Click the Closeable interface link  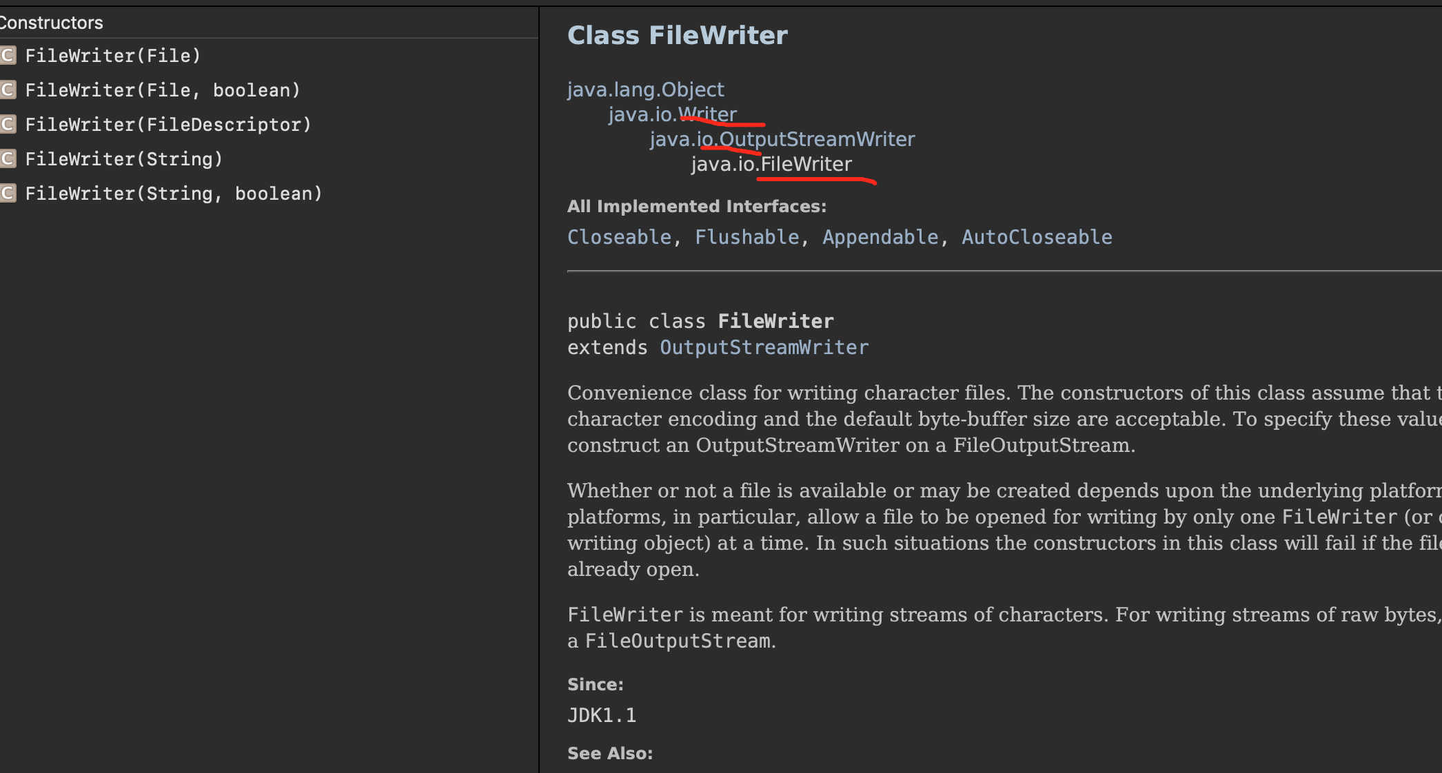(x=619, y=237)
